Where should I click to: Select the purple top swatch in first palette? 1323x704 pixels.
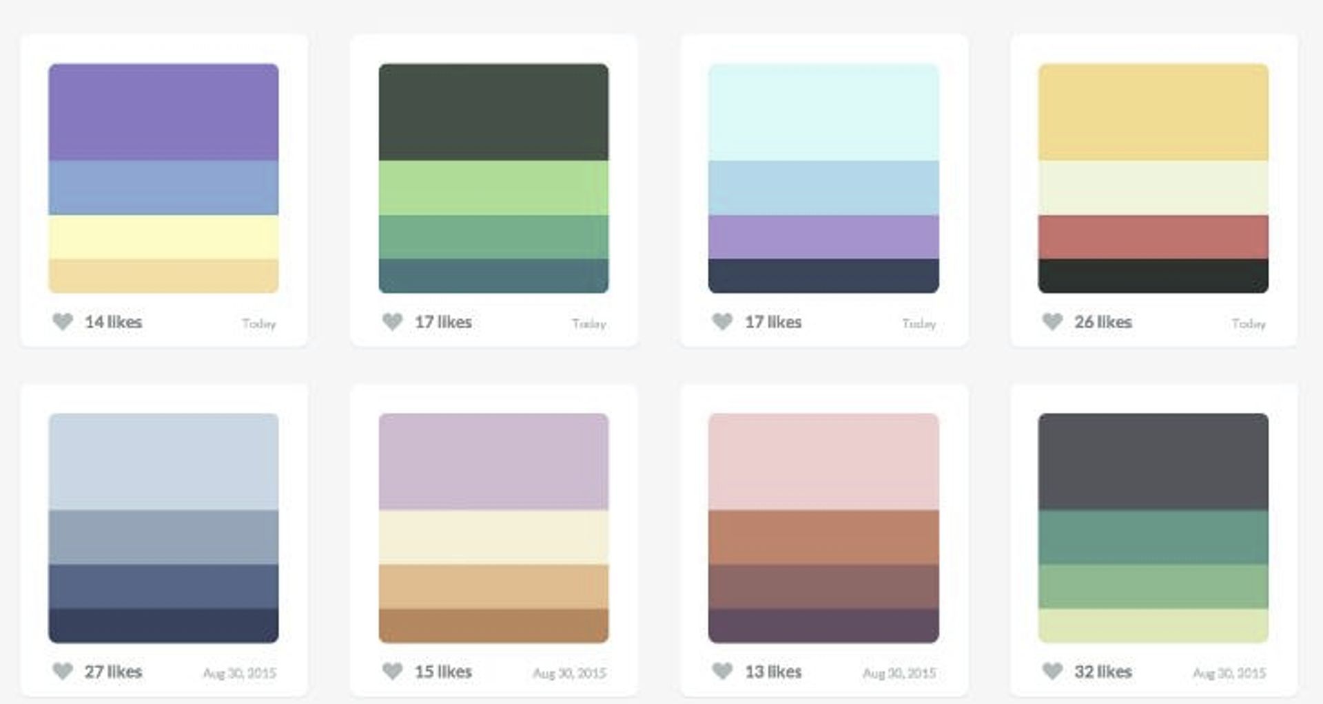tap(163, 112)
